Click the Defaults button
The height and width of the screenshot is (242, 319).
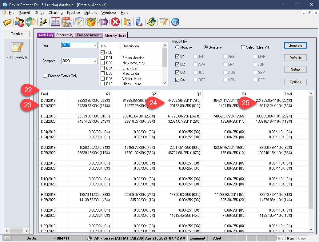(295, 58)
